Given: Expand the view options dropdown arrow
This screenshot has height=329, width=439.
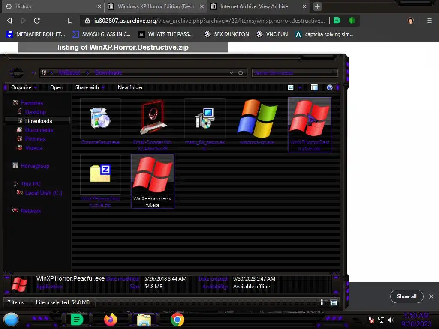Looking at the screenshot, I should pos(300,87).
